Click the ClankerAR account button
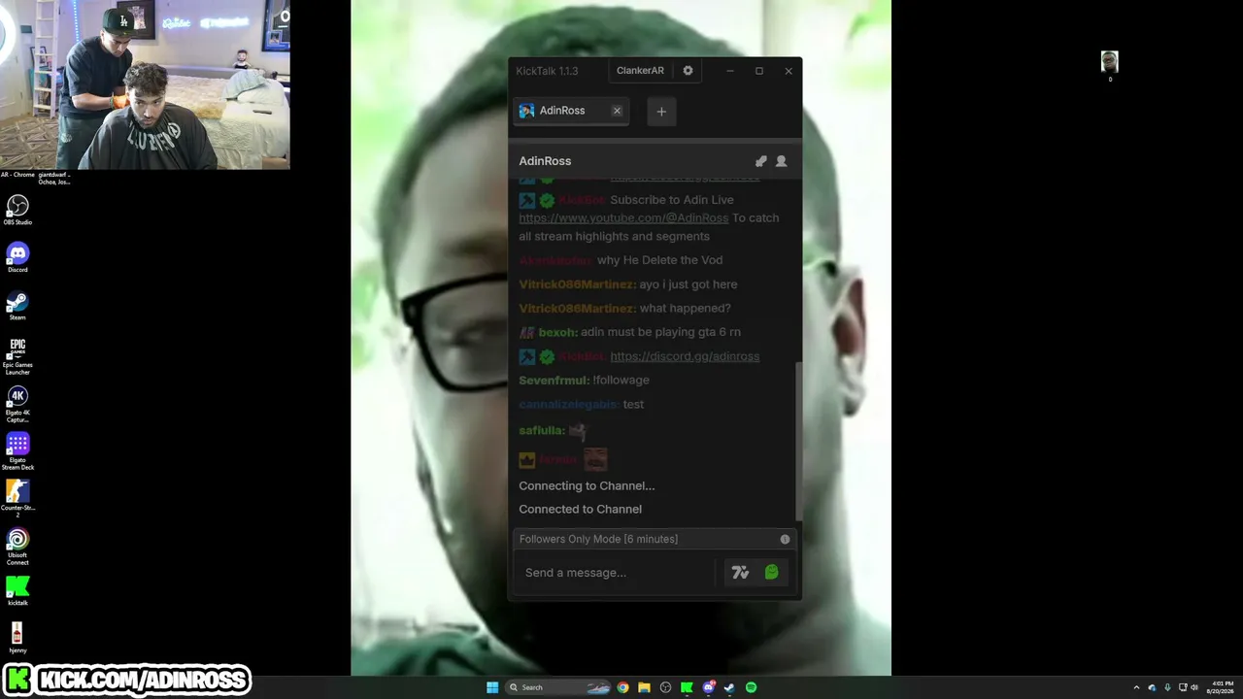The height and width of the screenshot is (699, 1243). pyautogui.click(x=640, y=71)
